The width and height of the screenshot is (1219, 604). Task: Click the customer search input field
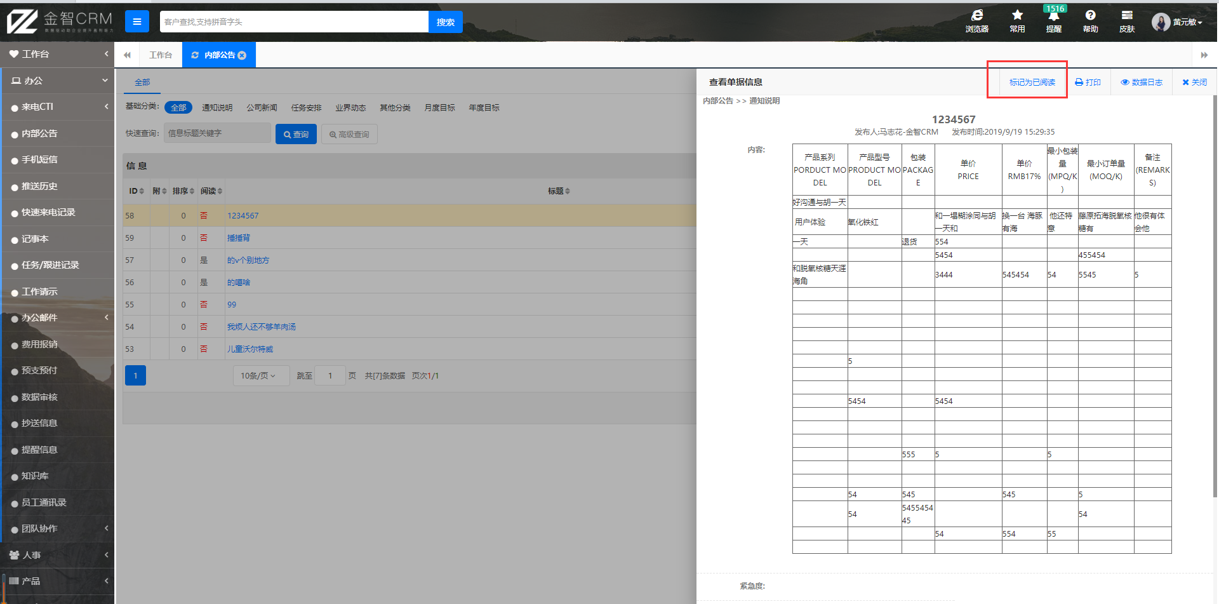click(x=294, y=22)
